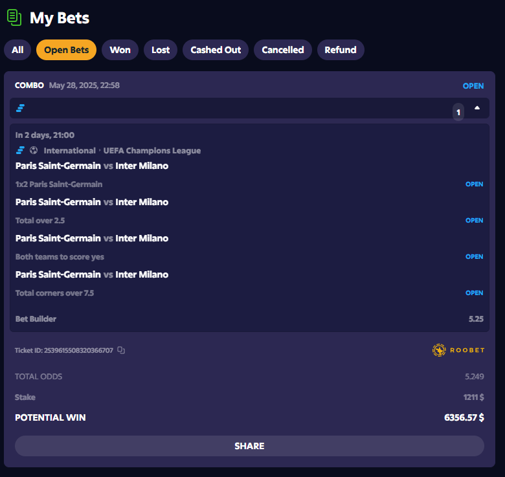This screenshot has height=477, width=505.
Task: Select the All tab
Action: coord(17,50)
